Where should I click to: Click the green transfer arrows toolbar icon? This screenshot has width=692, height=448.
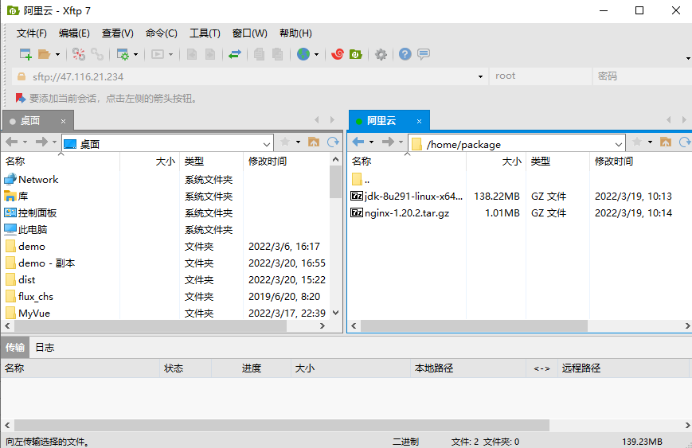[x=235, y=54]
